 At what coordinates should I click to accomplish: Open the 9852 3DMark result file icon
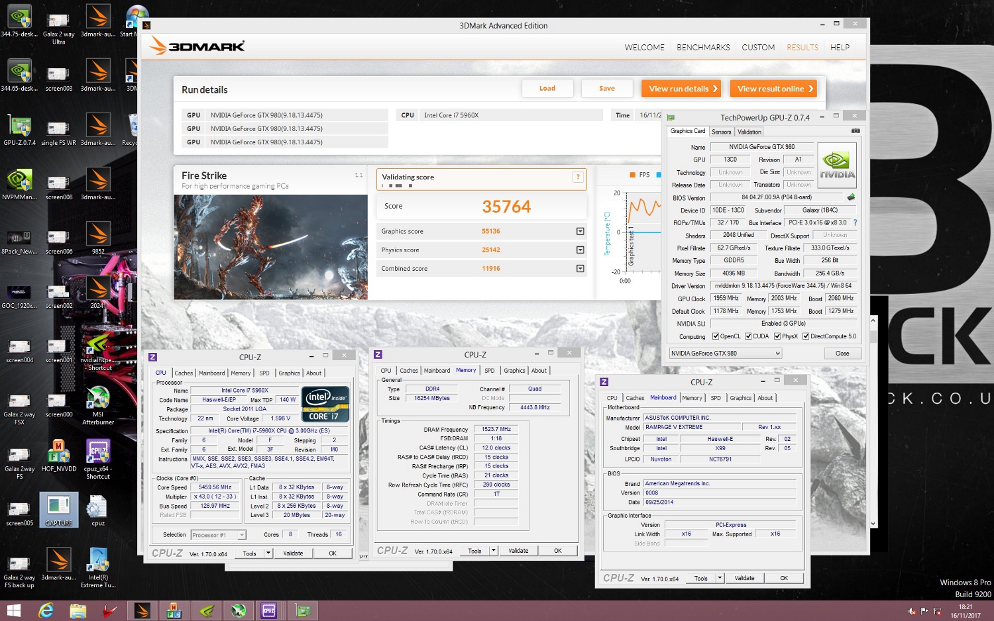click(98, 238)
